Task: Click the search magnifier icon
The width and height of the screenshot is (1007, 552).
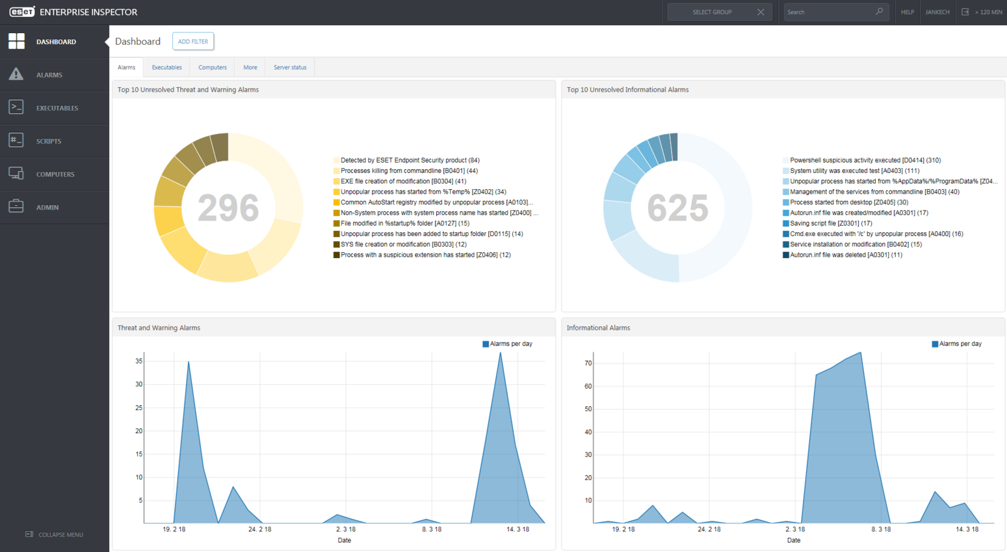Action: (x=880, y=12)
